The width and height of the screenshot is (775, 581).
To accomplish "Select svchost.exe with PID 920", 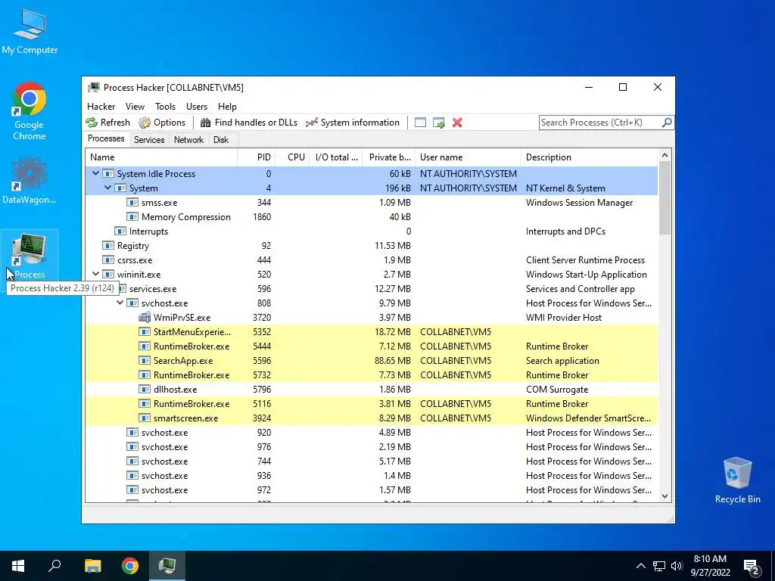I will point(371,432).
